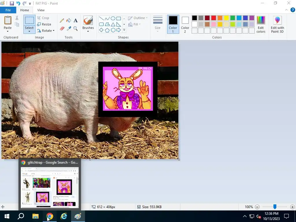This screenshot has height=222, width=296.
Task: Open the Edit colors dialog
Action: pyautogui.click(x=261, y=25)
